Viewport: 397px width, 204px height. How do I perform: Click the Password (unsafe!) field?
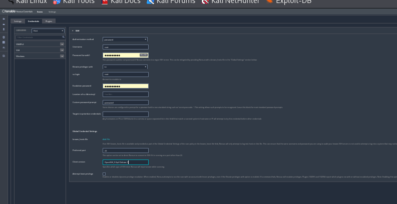(126, 55)
